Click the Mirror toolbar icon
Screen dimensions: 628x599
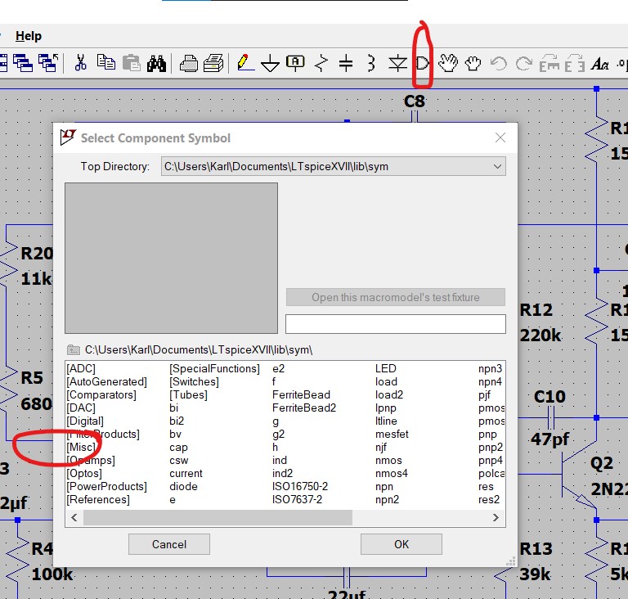point(575,63)
